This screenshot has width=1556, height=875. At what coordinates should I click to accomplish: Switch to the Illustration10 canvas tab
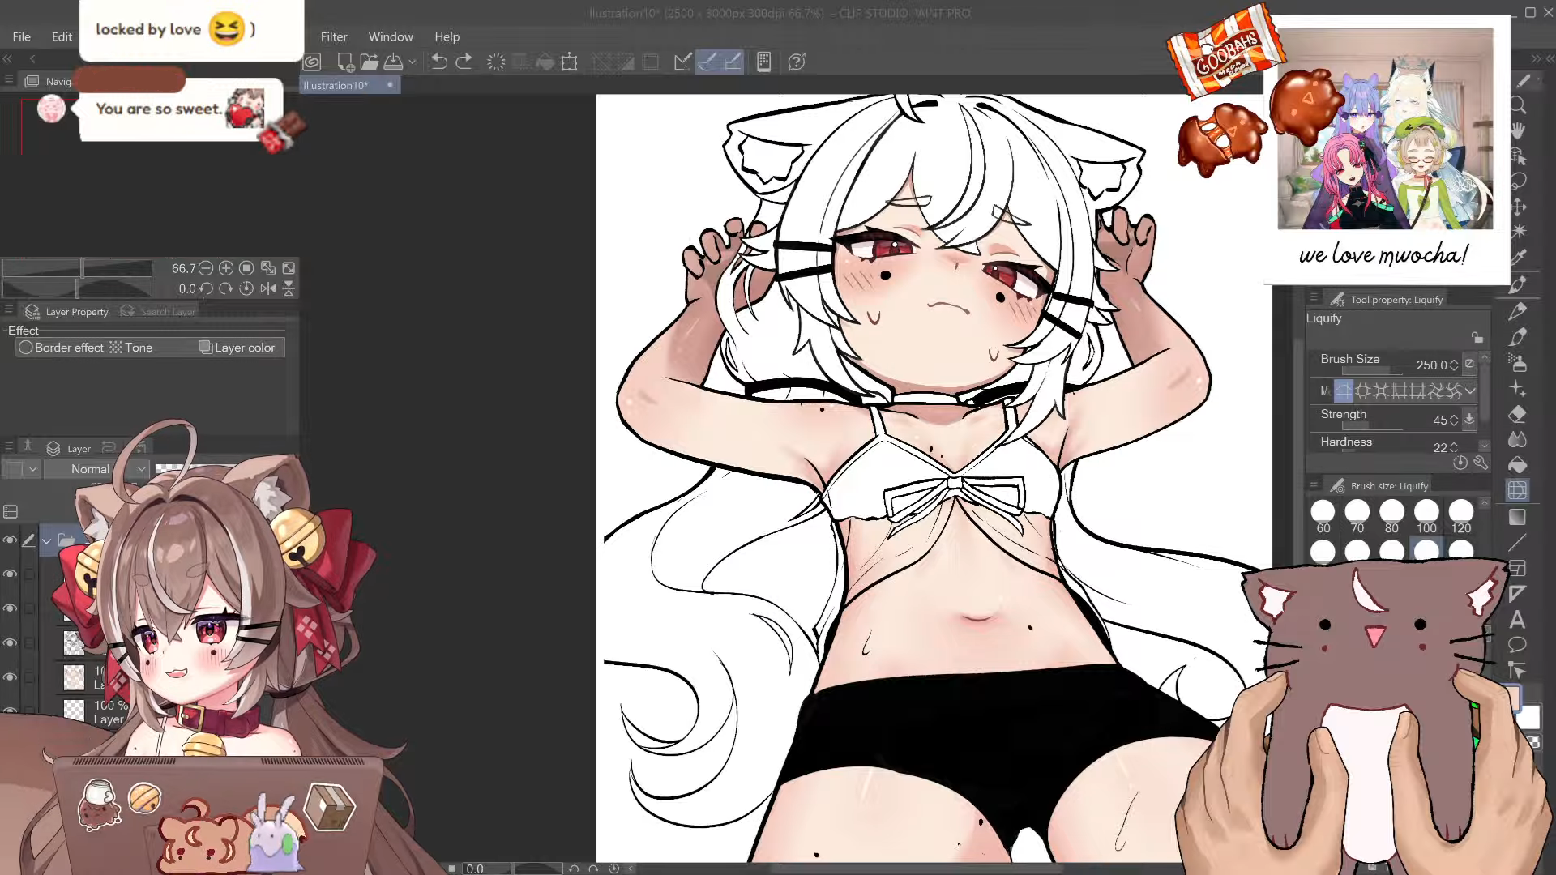[x=336, y=85]
